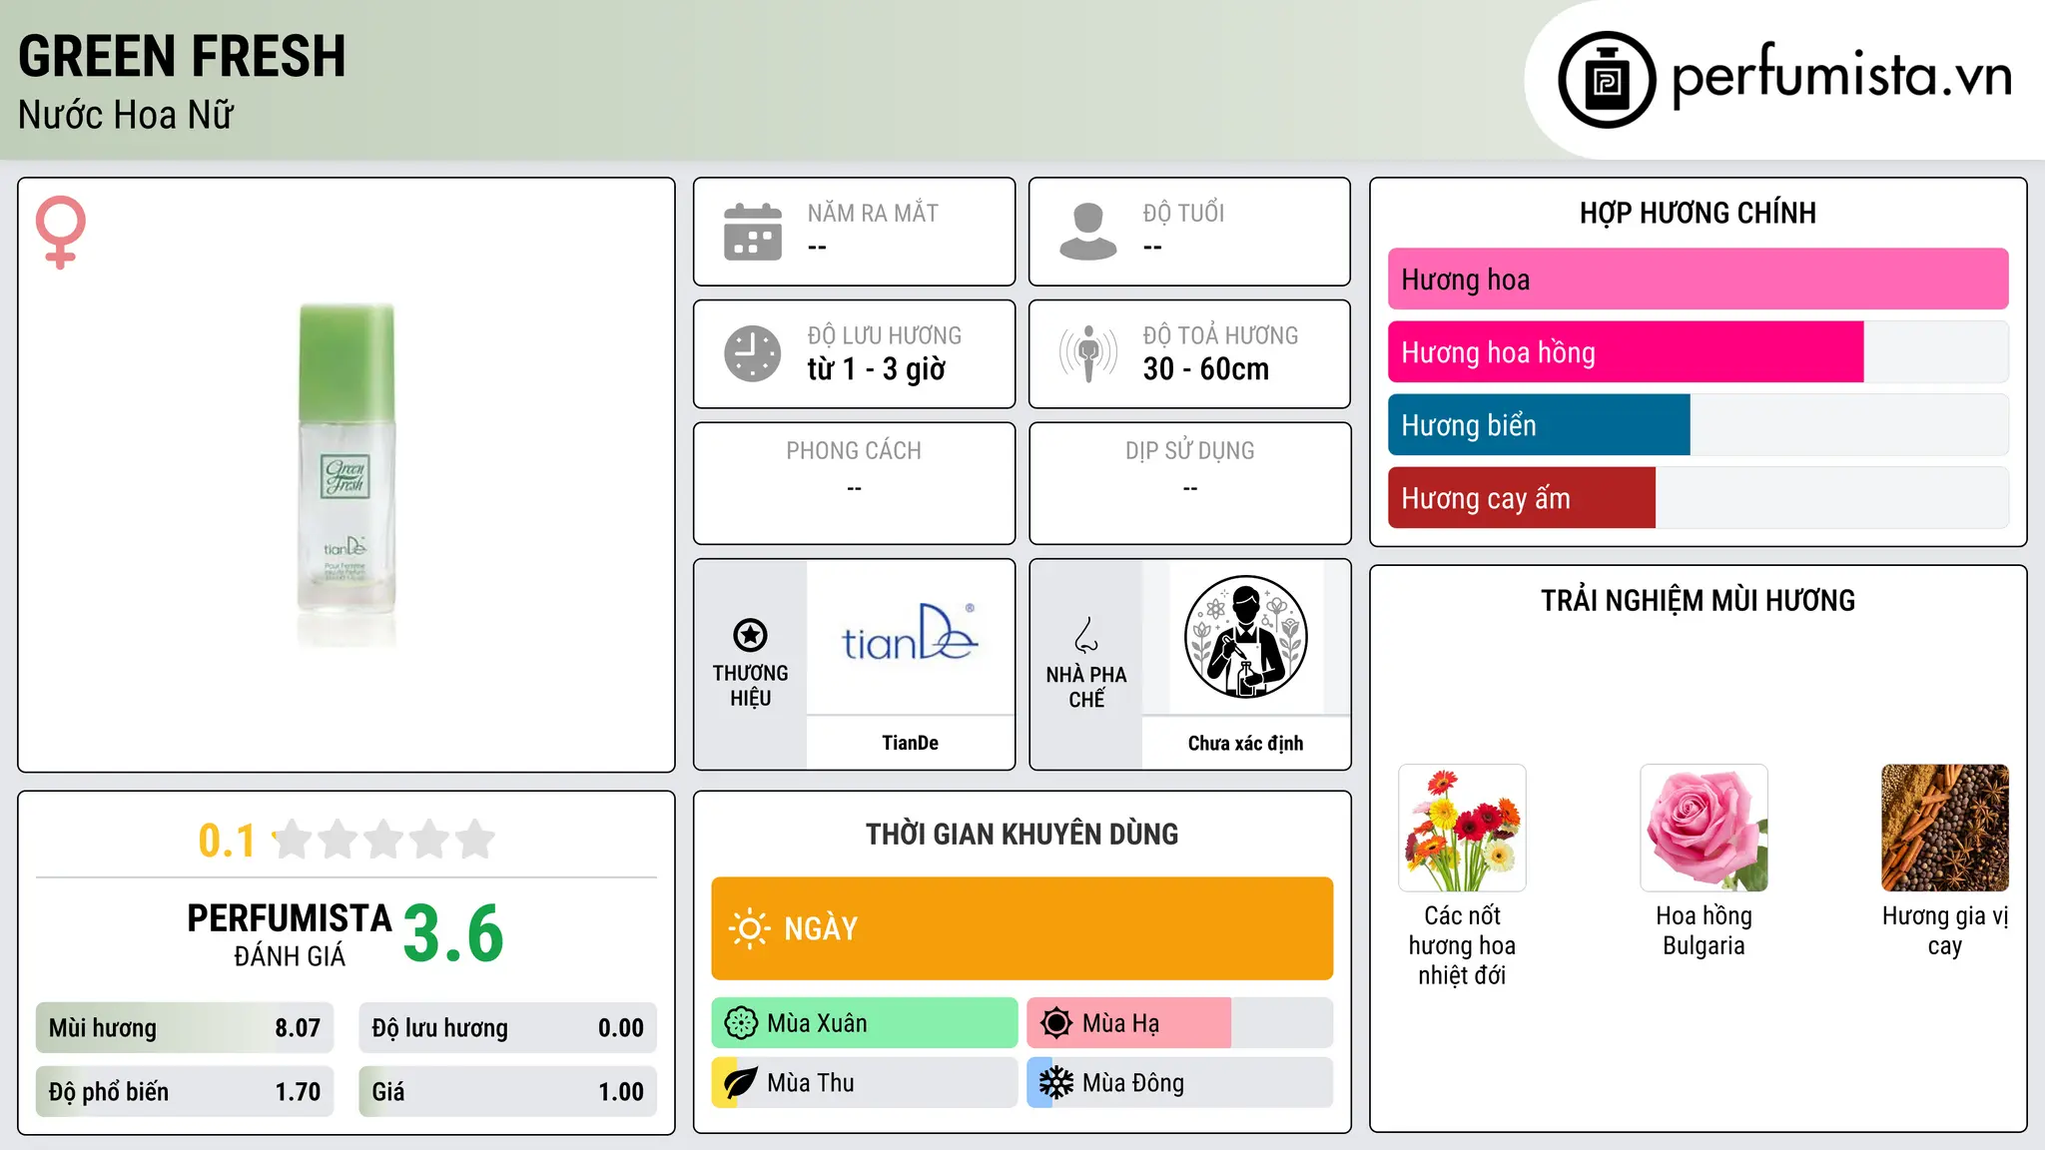Screen dimensions: 2045x1150
Task: Click the Hương biển accord bar
Action: point(1698,425)
